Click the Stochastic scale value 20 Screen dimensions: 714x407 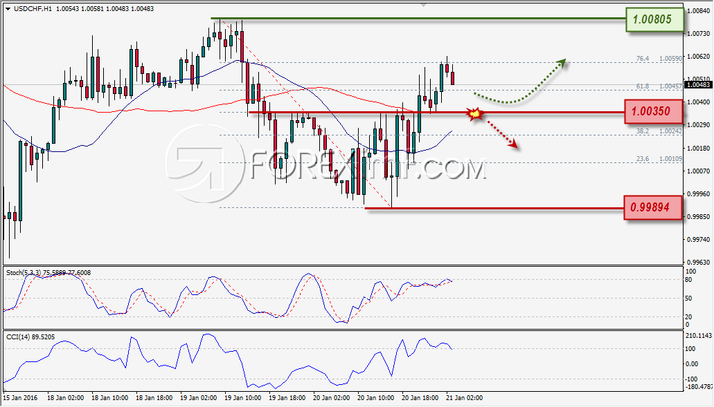pyautogui.click(x=689, y=317)
